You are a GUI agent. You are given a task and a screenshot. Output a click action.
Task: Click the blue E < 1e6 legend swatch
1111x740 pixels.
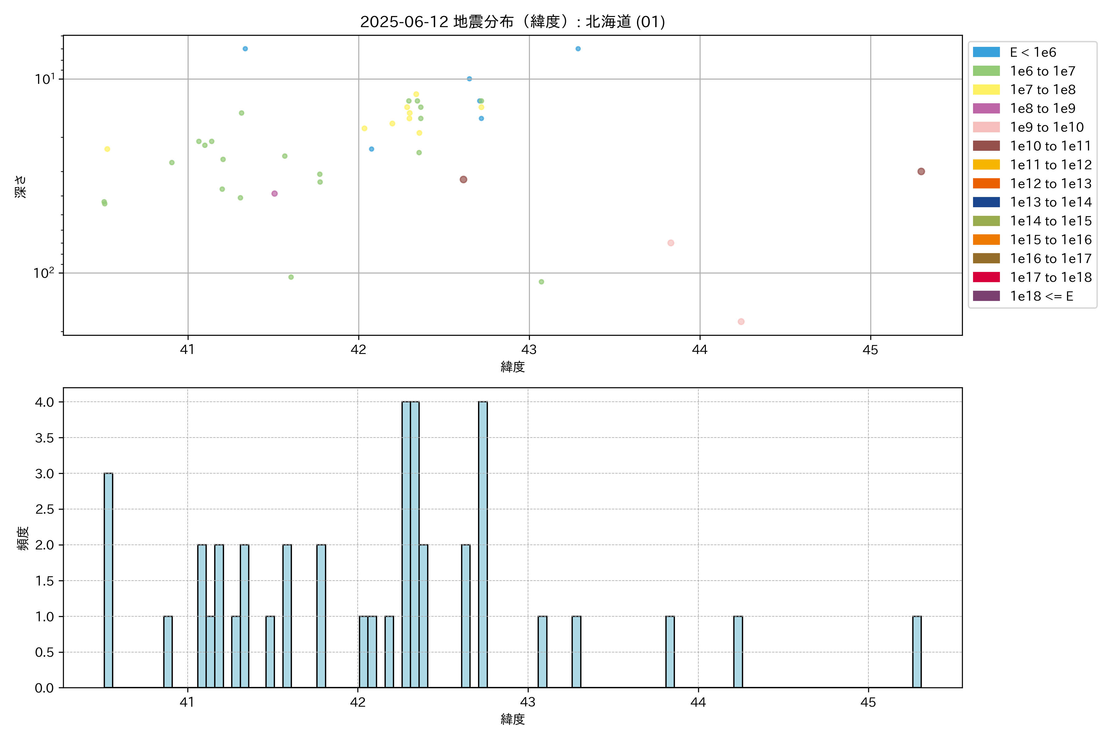click(x=986, y=52)
